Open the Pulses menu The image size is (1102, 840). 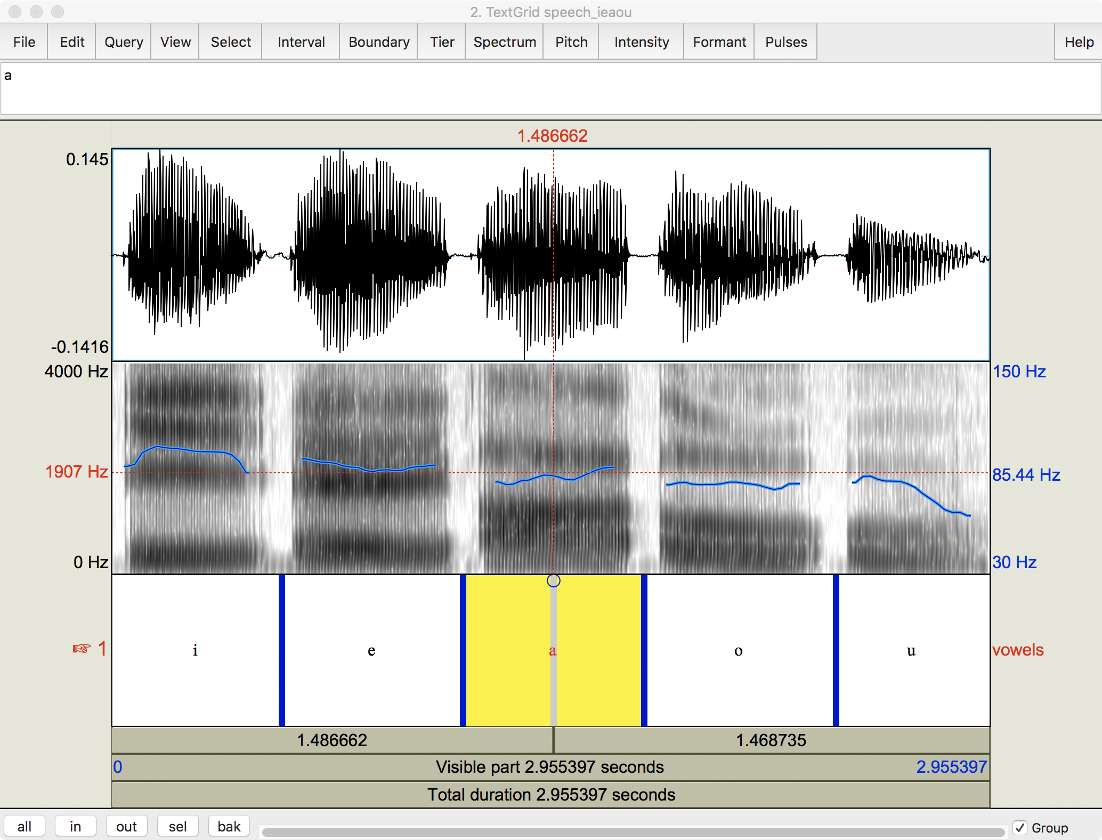coord(786,42)
